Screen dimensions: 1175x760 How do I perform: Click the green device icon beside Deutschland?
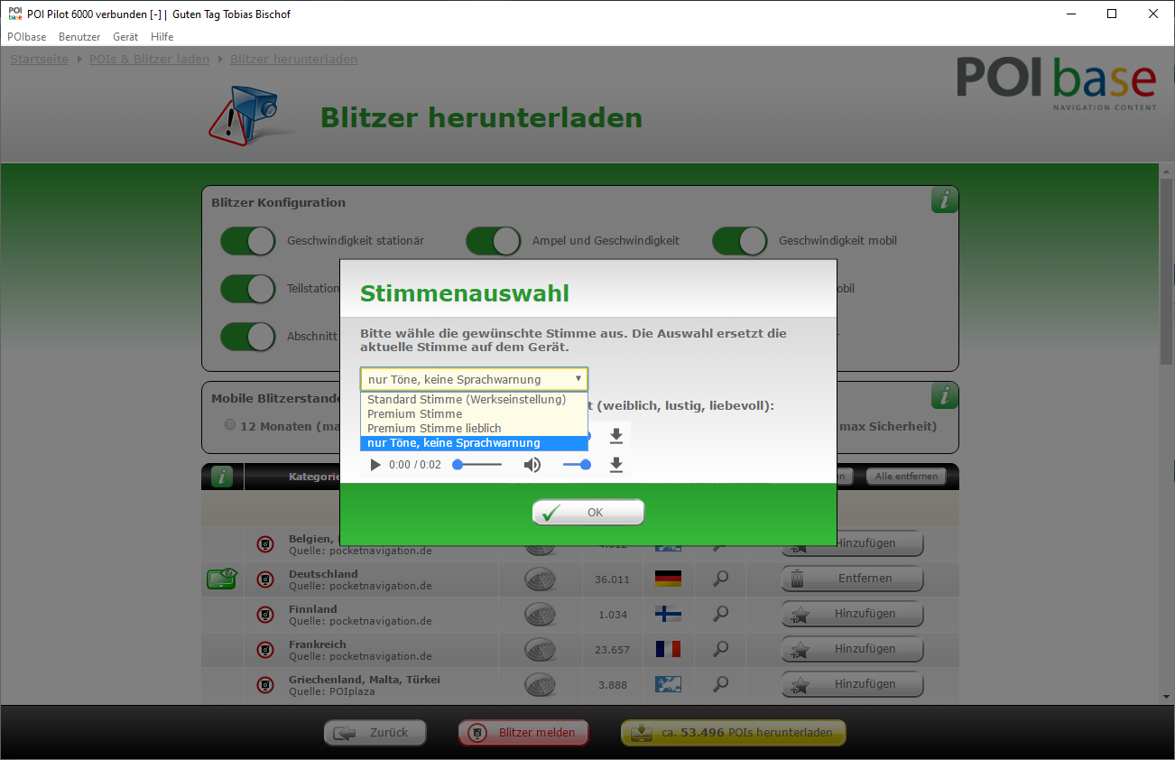221,579
